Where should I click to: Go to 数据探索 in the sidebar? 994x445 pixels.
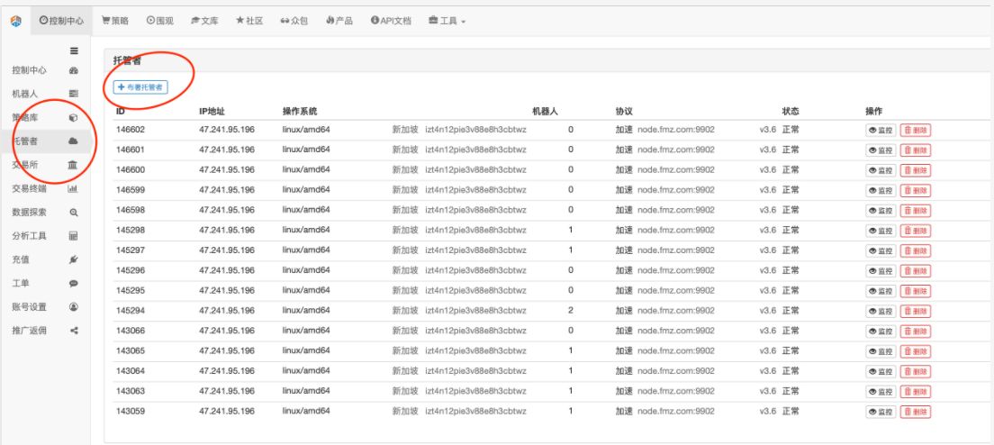click(29, 213)
